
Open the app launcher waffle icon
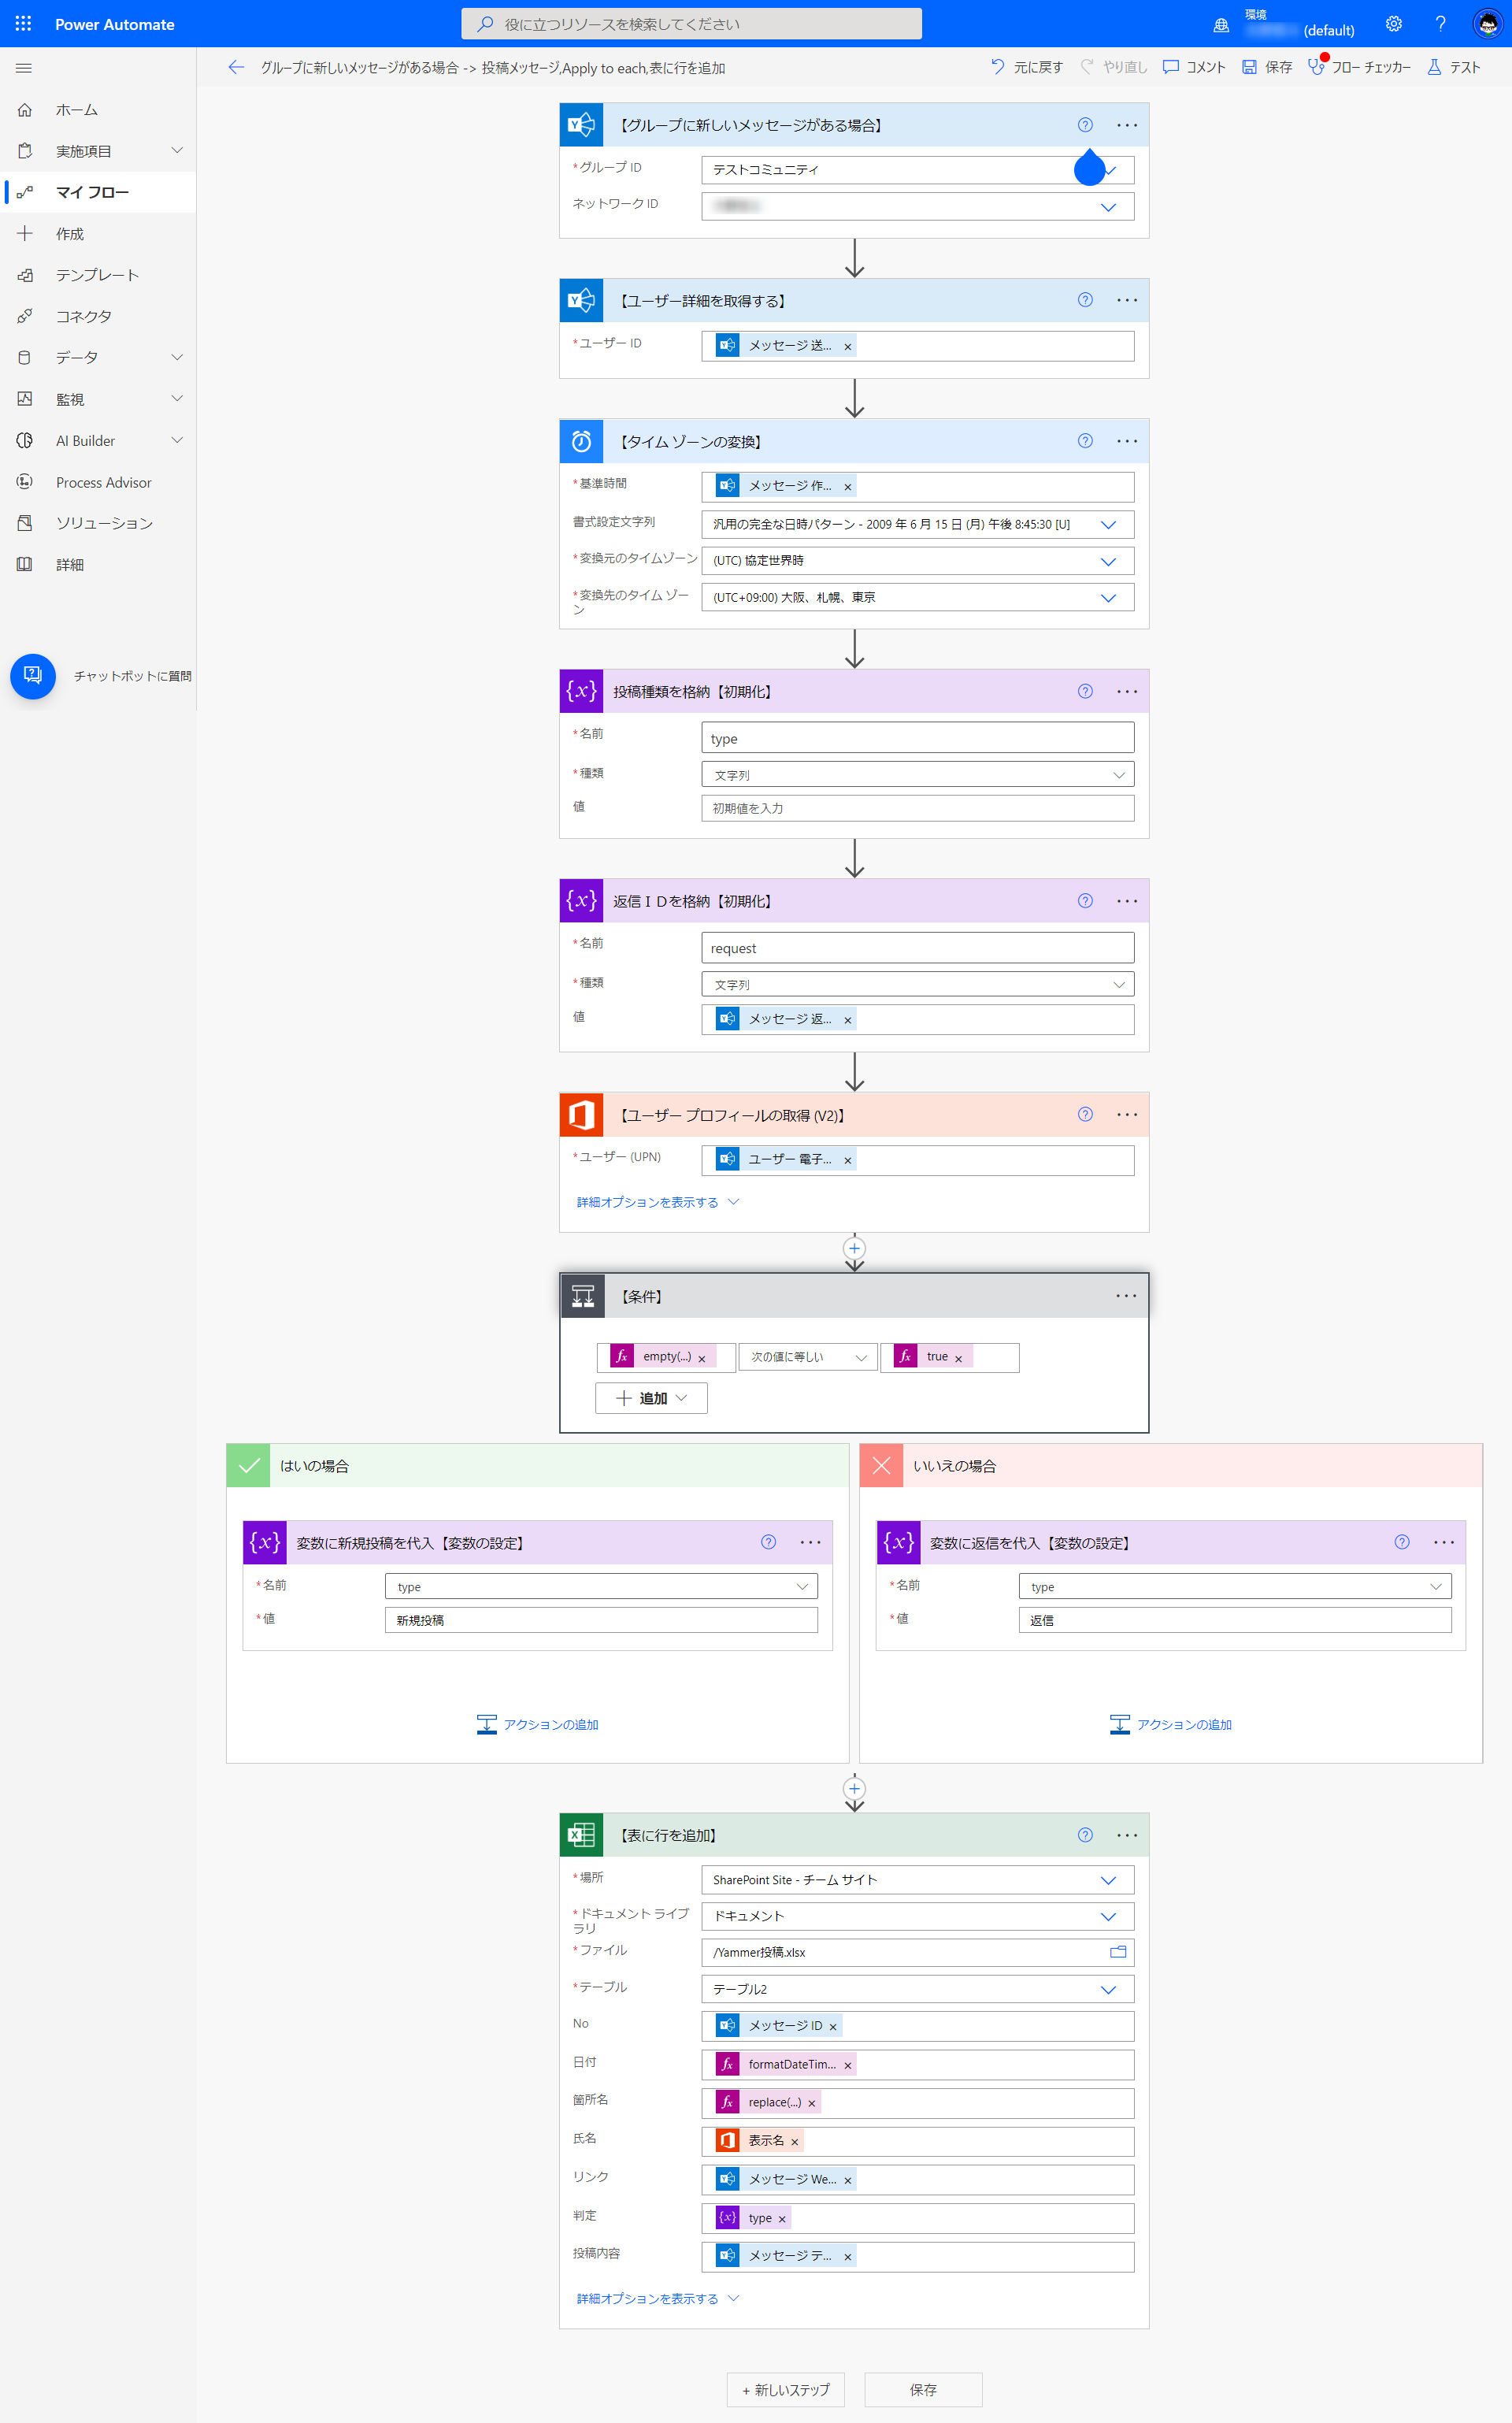23,23
